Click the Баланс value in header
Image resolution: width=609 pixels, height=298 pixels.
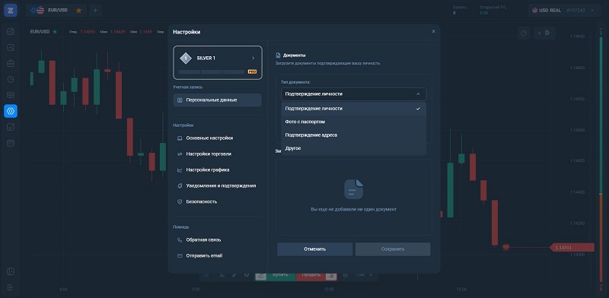point(454,13)
